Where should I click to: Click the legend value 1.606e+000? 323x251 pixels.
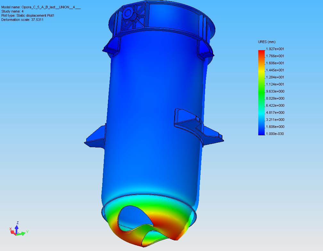275,127
